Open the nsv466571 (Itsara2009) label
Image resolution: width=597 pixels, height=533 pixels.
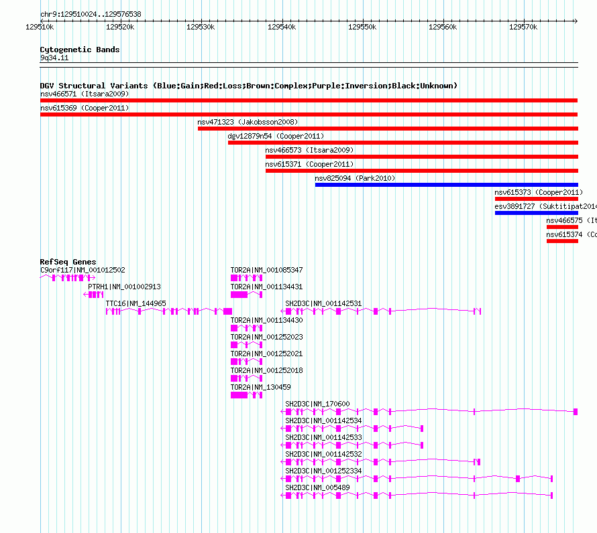coord(85,94)
